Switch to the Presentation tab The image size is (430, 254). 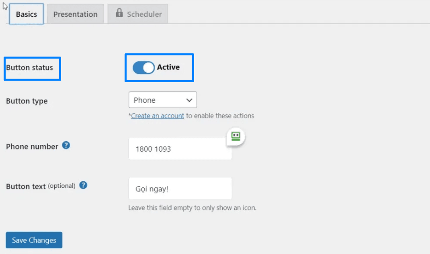coord(75,13)
